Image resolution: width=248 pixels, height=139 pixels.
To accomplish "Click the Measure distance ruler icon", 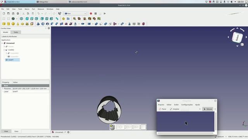I will [x=57, y=19].
